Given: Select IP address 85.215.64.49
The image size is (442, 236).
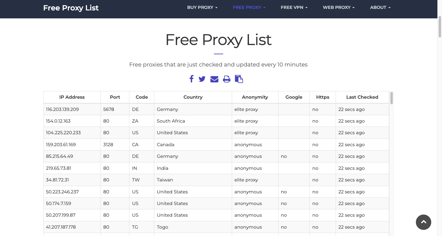Looking at the screenshot, I should 60,156.
